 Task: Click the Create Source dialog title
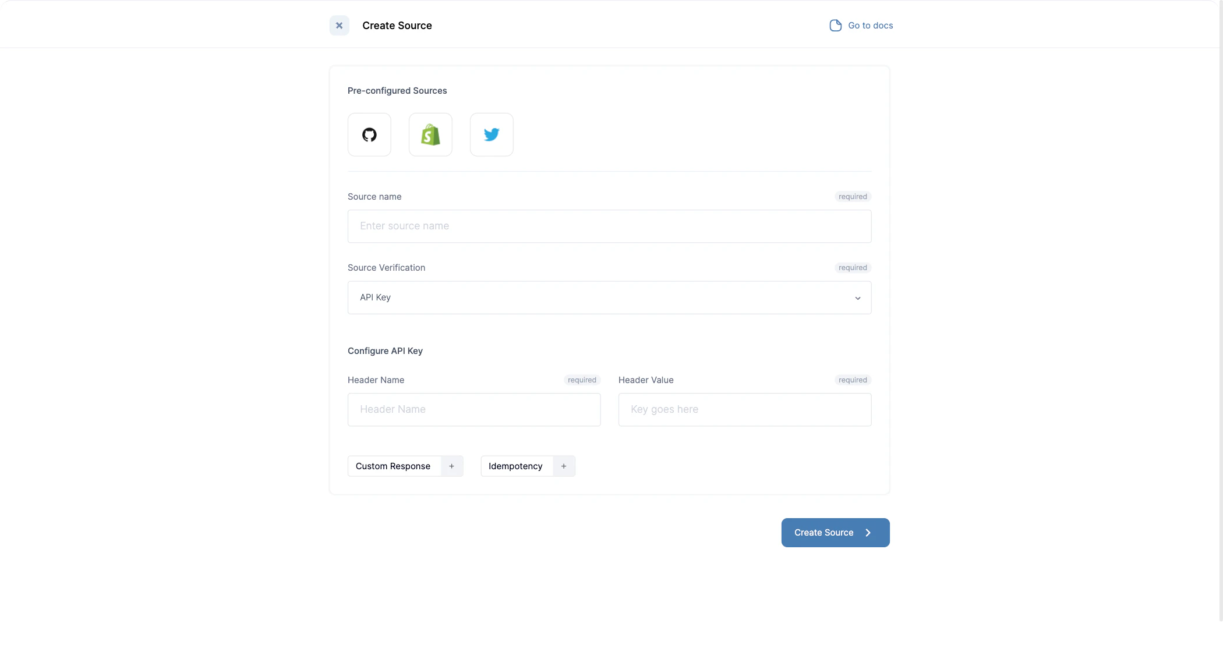pyautogui.click(x=397, y=25)
